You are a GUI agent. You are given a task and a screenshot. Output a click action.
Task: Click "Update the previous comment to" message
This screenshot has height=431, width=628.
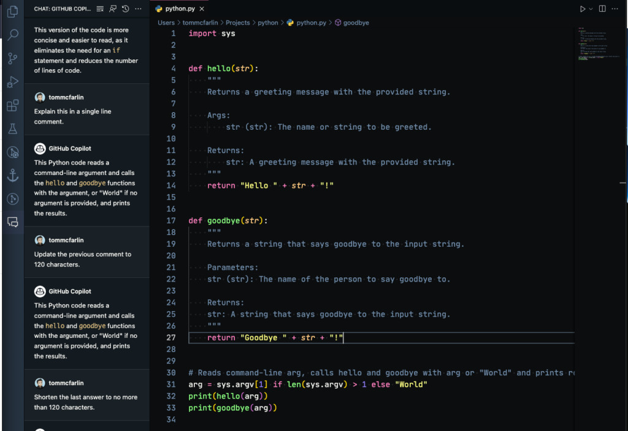83,259
